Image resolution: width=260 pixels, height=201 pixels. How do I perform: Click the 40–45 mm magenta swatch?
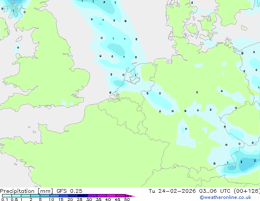tap(111, 196)
